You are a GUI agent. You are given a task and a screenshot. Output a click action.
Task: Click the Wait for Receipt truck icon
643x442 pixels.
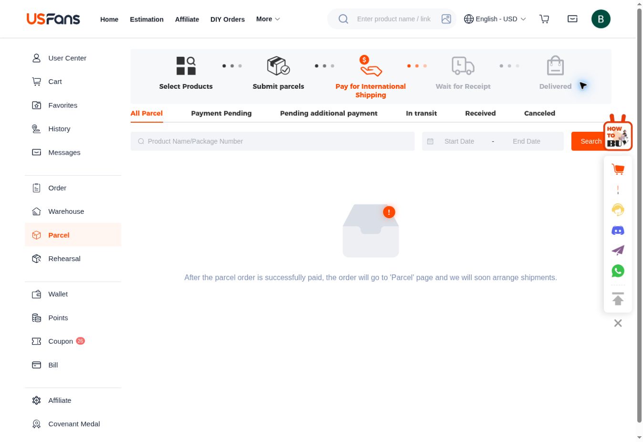tap(463, 66)
